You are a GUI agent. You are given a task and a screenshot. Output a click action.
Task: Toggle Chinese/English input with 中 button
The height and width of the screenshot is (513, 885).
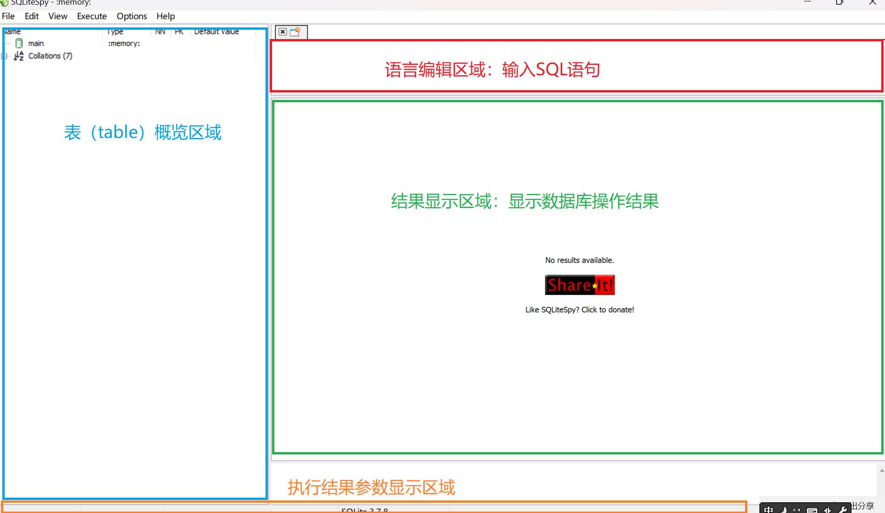769,509
